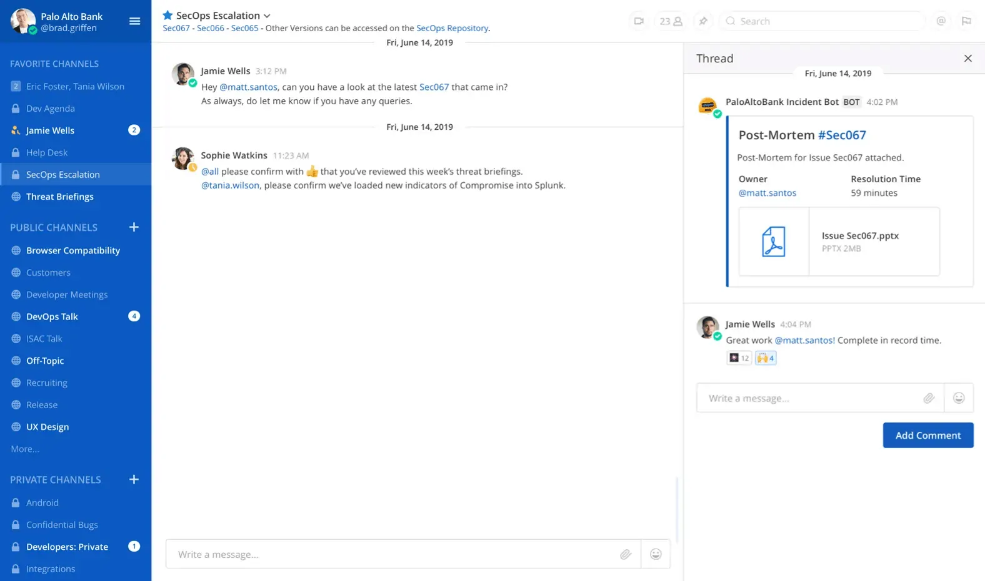Viewport: 985px width, 581px height.
Task: Attach a file in thread reply box
Action: coord(929,398)
